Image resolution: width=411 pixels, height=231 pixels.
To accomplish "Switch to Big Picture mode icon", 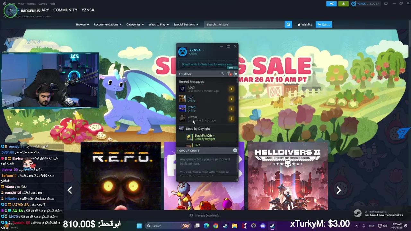I will click(386, 4).
